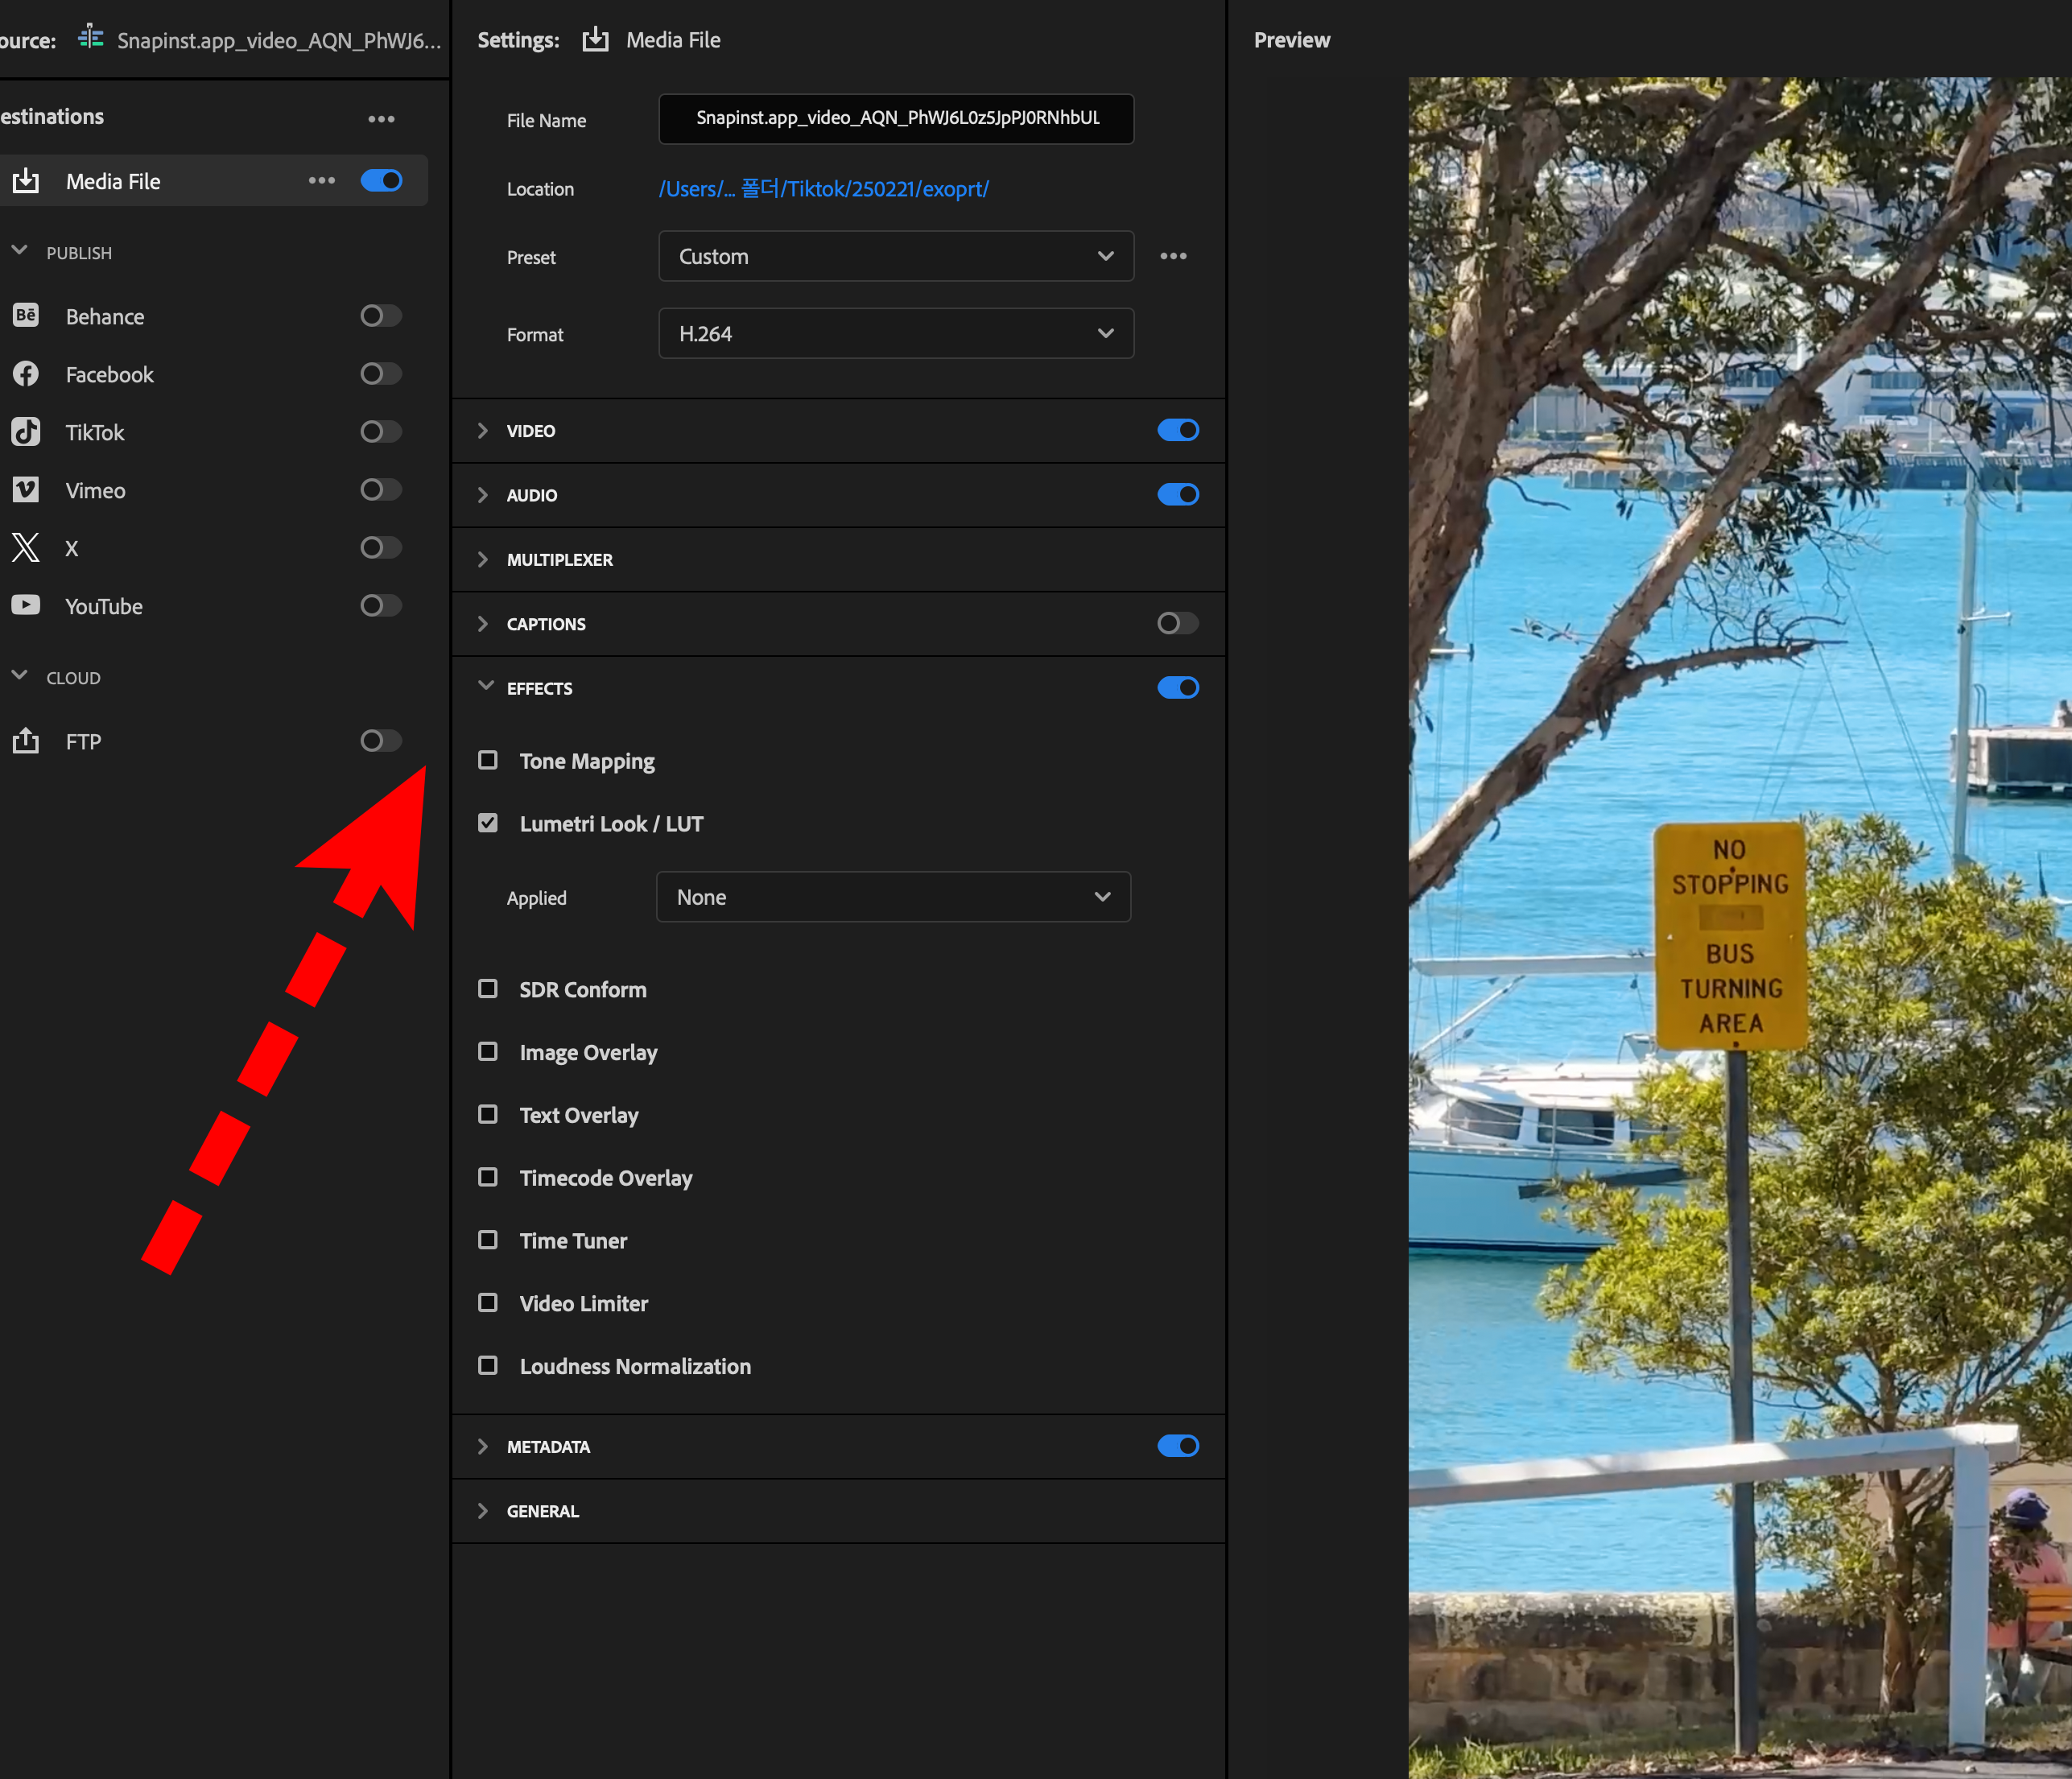The height and width of the screenshot is (1779, 2072).
Task: Expand the VIDEO settings section
Action: coord(483,431)
